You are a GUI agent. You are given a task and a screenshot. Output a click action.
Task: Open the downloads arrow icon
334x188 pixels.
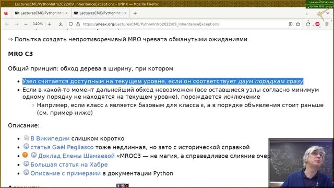pyautogui.click(x=61, y=24)
